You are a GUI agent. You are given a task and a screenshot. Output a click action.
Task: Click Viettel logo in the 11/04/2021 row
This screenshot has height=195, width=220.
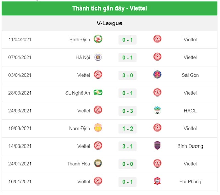click(157, 39)
